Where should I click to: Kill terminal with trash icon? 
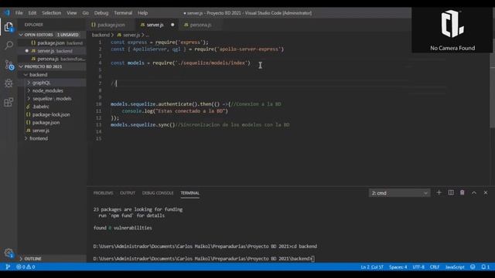[x=463, y=192]
